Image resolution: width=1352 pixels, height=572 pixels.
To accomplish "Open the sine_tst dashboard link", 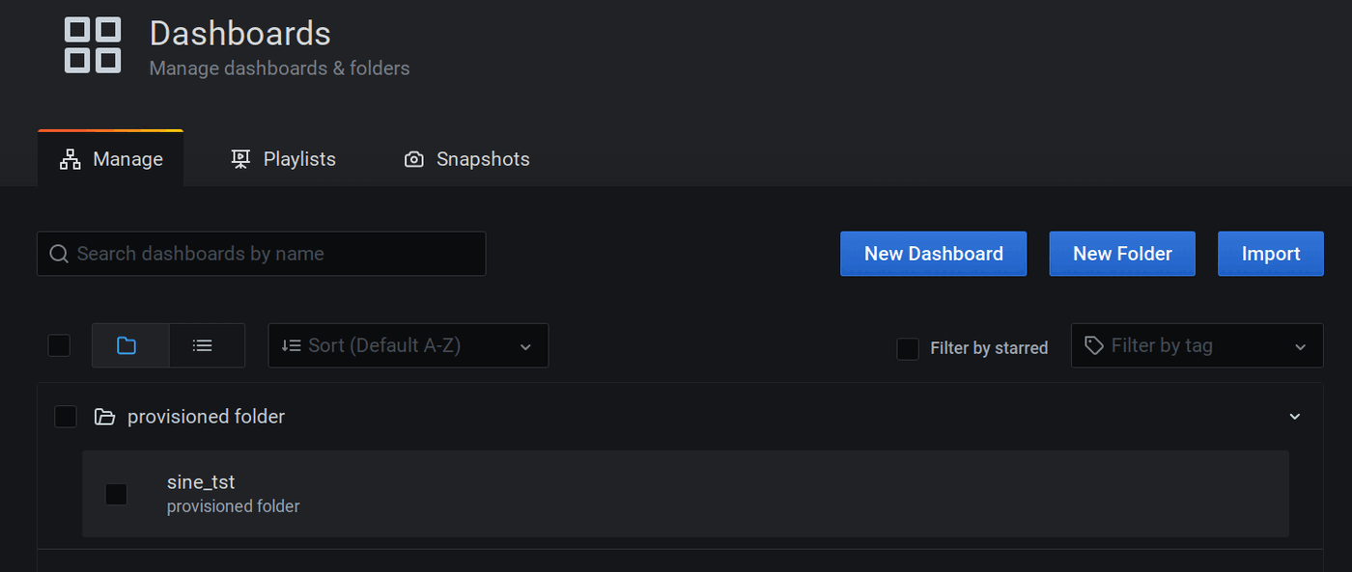I will point(201,481).
